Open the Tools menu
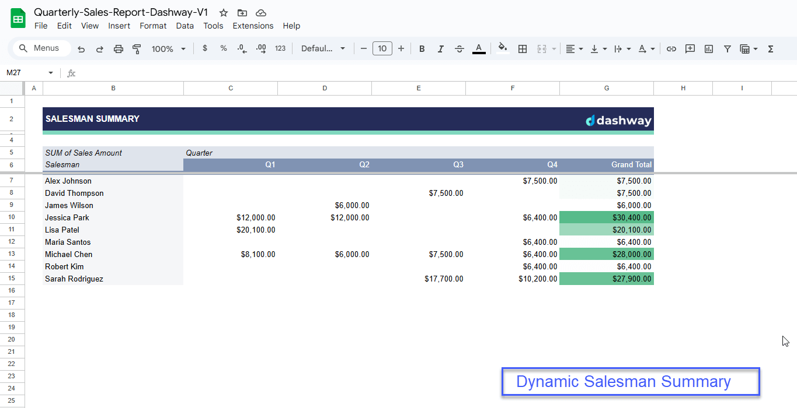 point(213,26)
